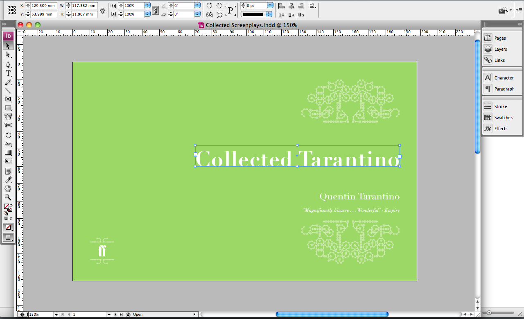The image size is (524, 319).
Task: Open the stroke style black line dropdown
Action: click(x=269, y=14)
